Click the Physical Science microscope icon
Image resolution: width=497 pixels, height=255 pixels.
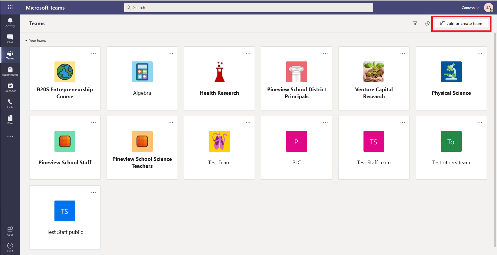(x=451, y=72)
